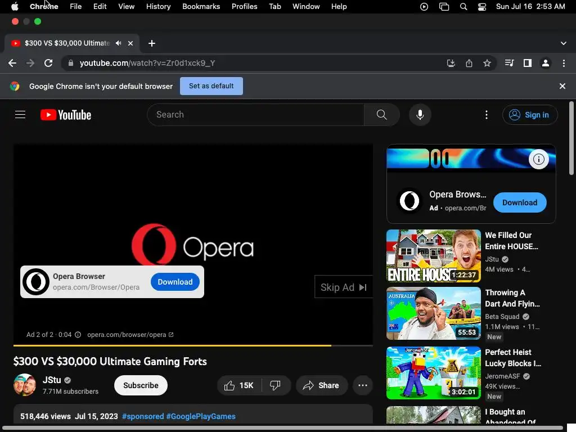Dismiss the default browser infobar
576x432 pixels.
coord(562,86)
